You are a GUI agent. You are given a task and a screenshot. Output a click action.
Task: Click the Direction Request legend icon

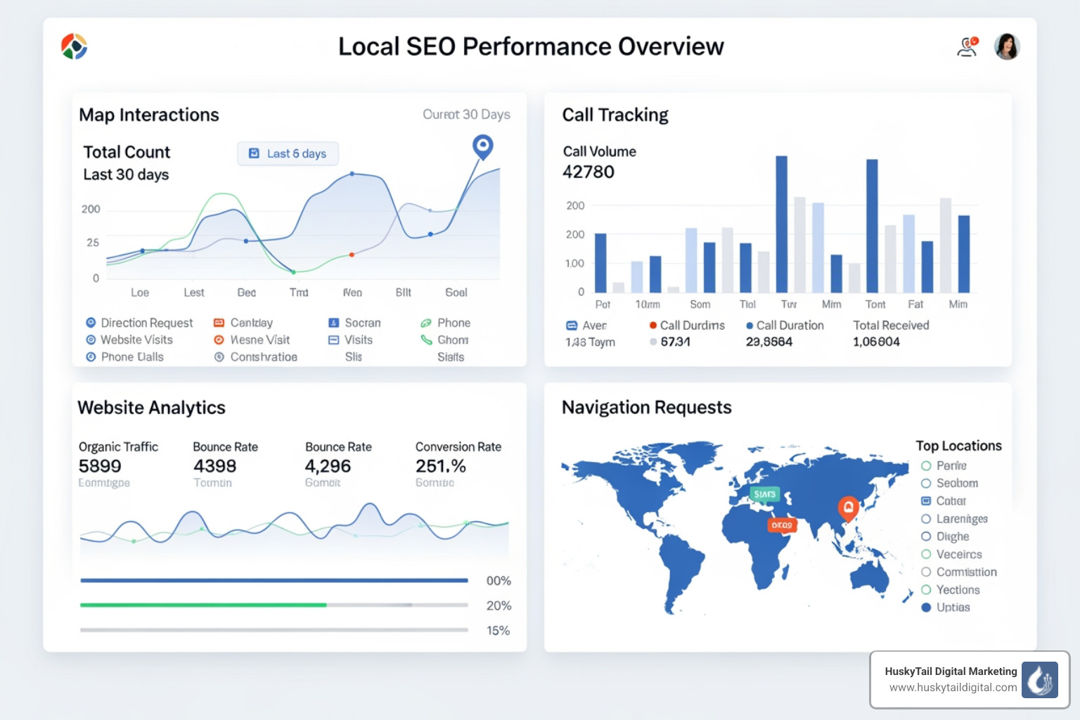tap(90, 322)
